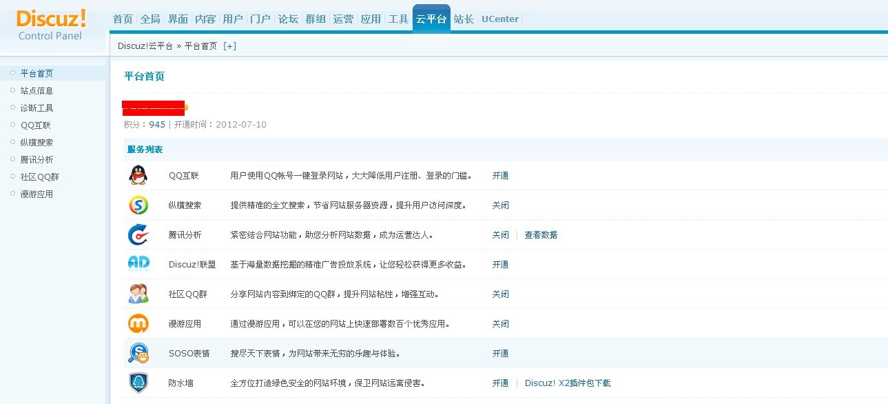The width and height of the screenshot is (888, 404).
Task: Click the 社区QQ群 people icon
Action: pyautogui.click(x=138, y=294)
